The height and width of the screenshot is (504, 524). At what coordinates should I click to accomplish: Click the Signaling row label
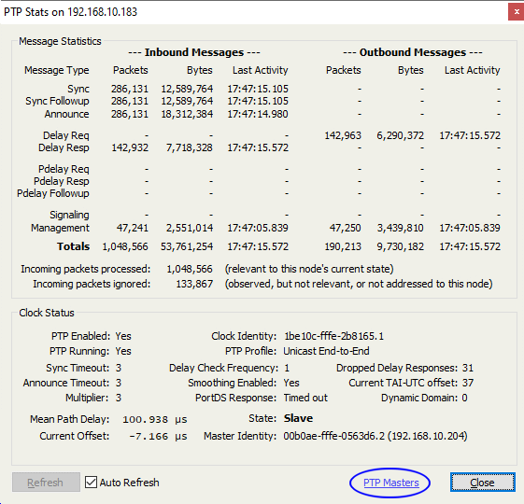click(69, 215)
